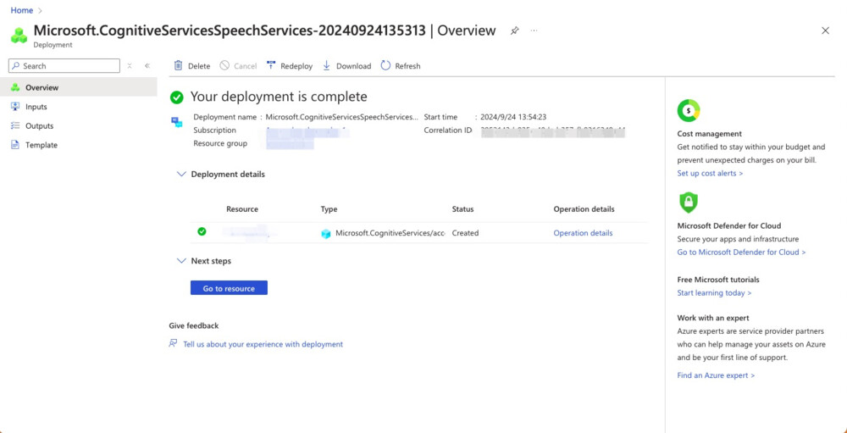Collapse the Deployment details section
Screen dimensions: 847x433
pos(181,174)
